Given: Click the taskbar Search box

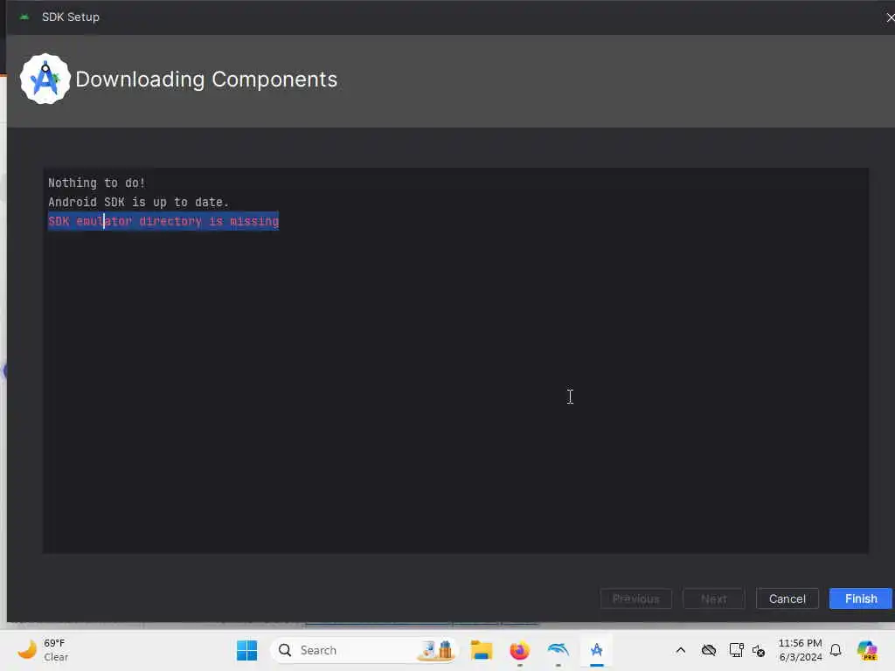Looking at the screenshot, I should pos(364,650).
